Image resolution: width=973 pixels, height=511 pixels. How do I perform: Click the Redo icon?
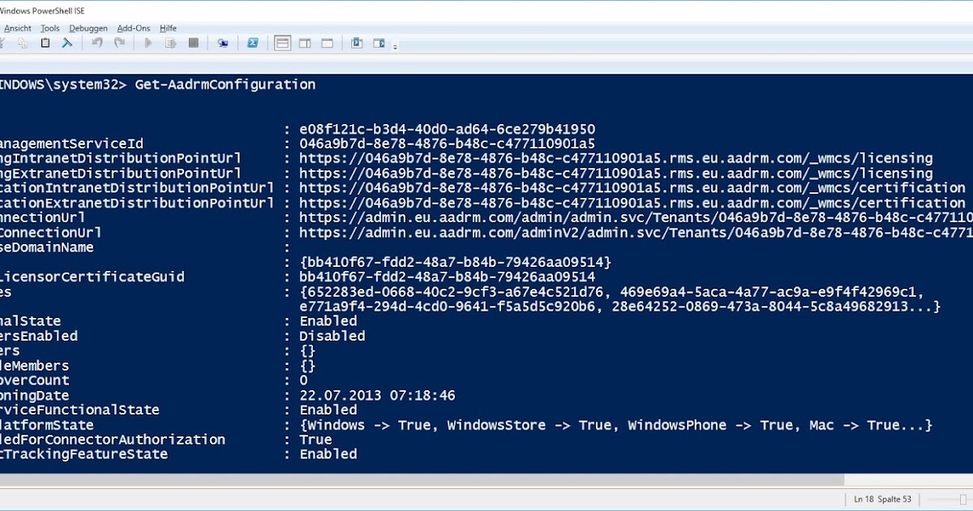(x=119, y=43)
